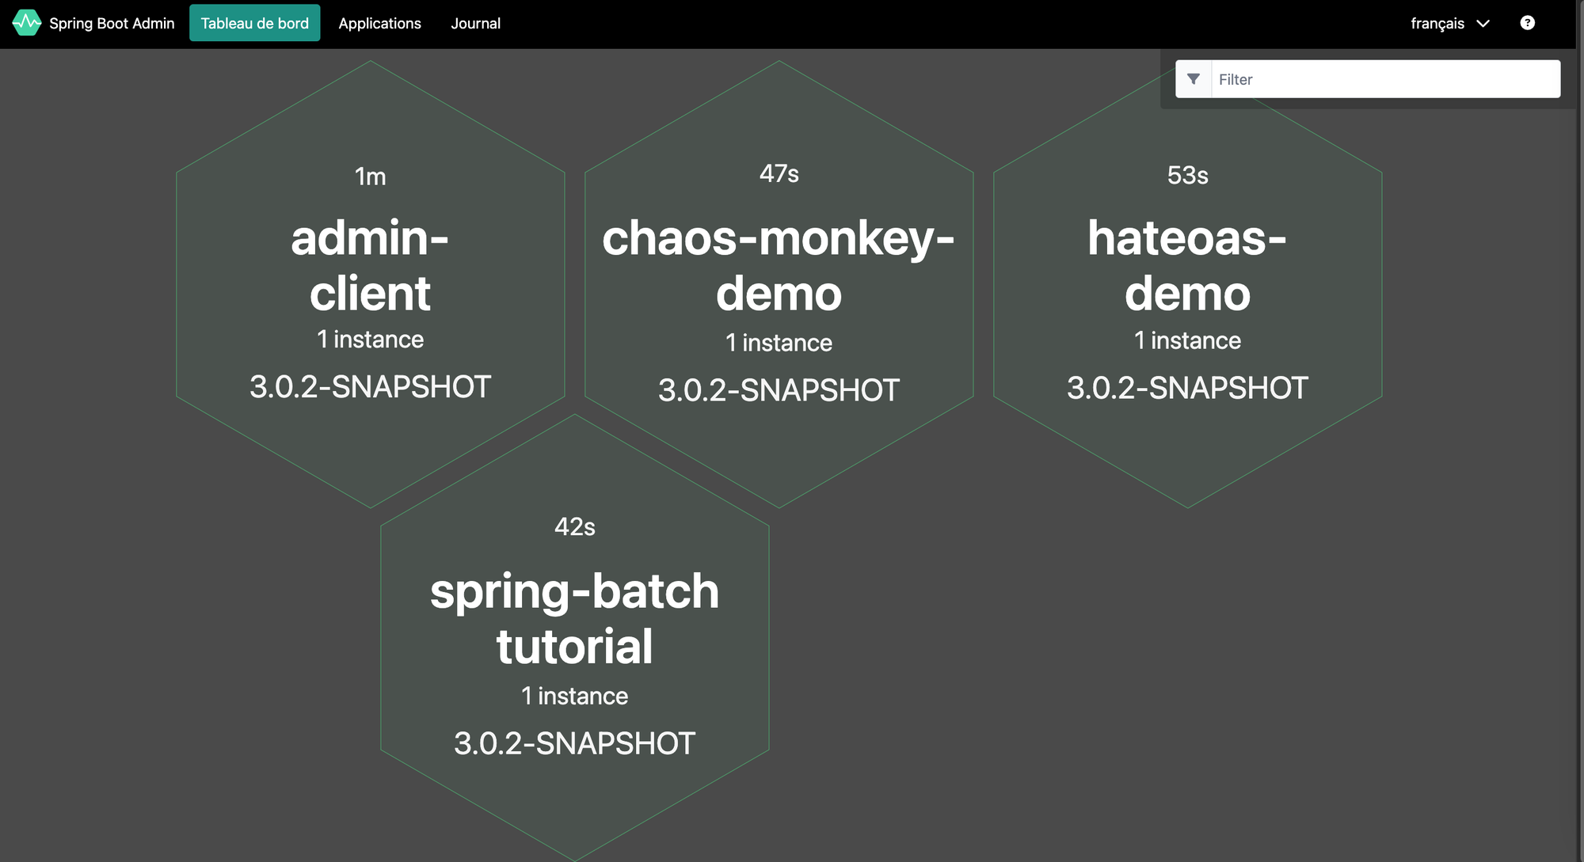
Task: Click the 1m uptime on admin-client
Action: [x=370, y=177]
